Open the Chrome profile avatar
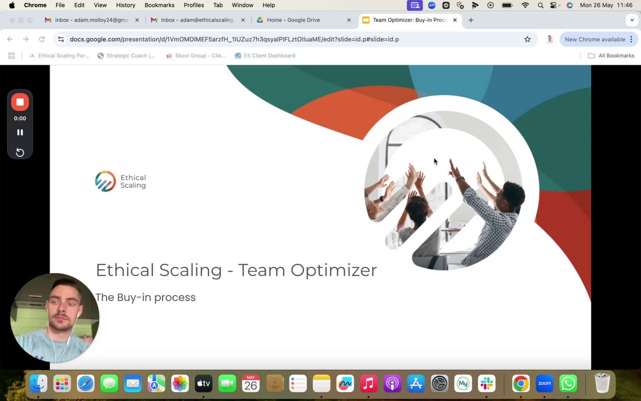The height and width of the screenshot is (401, 641). pos(549,39)
